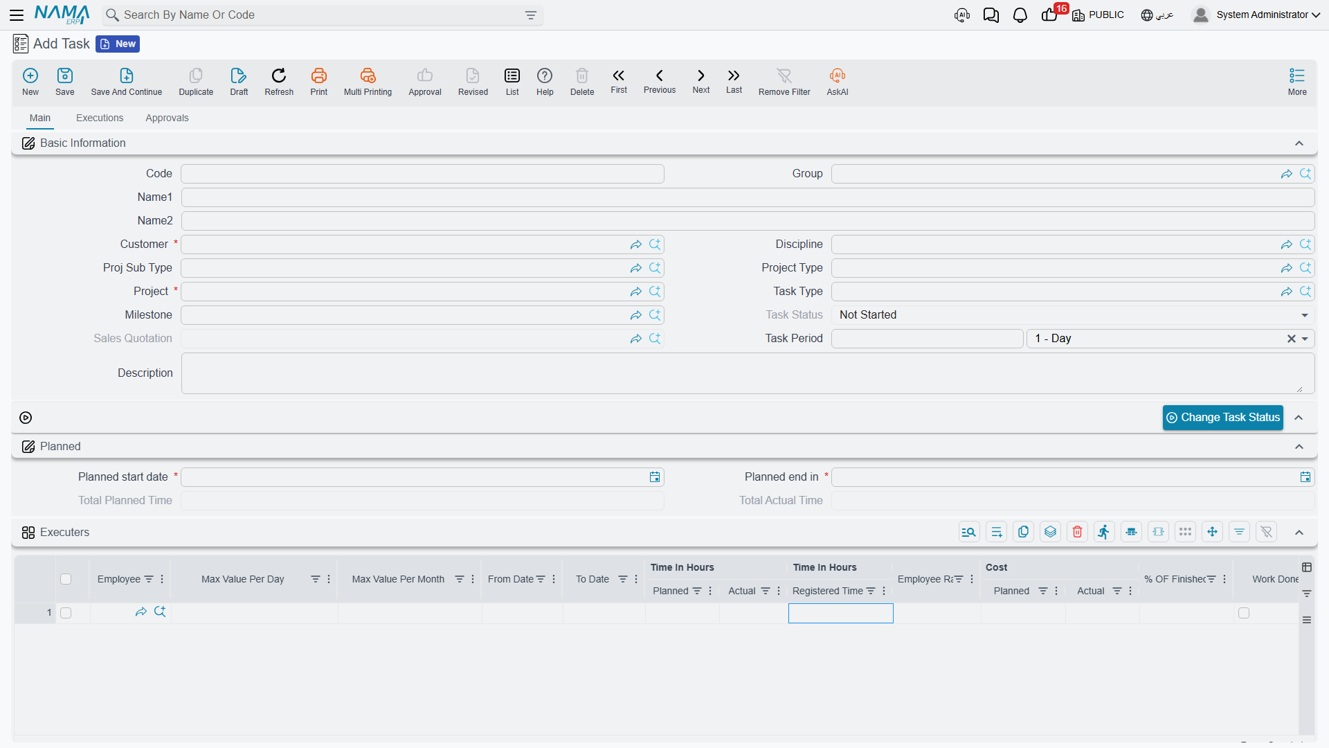Click the Task Period number field
Screen dimensions: 1329x748
pyautogui.click(x=927, y=339)
